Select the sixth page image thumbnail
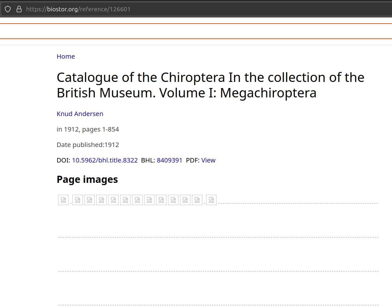Image resolution: width=392 pixels, height=307 pixels. coord(125,200)
